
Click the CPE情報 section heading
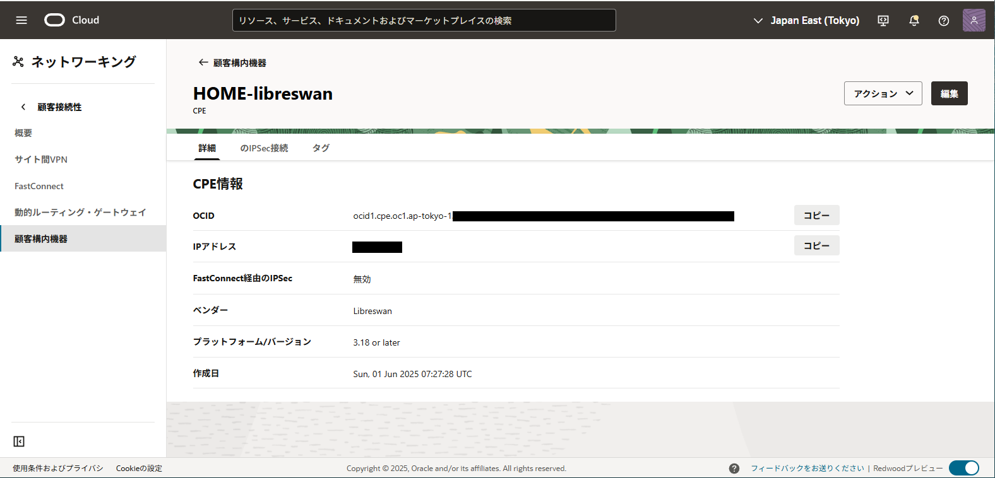pyautogui.click(x=218, y=184)
